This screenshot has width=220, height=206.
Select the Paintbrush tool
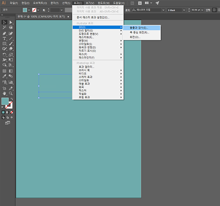click(11, 44)
